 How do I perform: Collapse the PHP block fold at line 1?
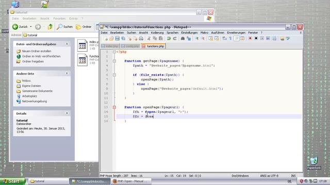[x=114, y=52]
